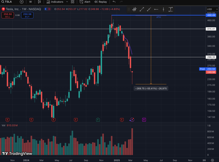Open candlestick chart style selector
The height and width of the screenshot is (162, 219).
39,2
